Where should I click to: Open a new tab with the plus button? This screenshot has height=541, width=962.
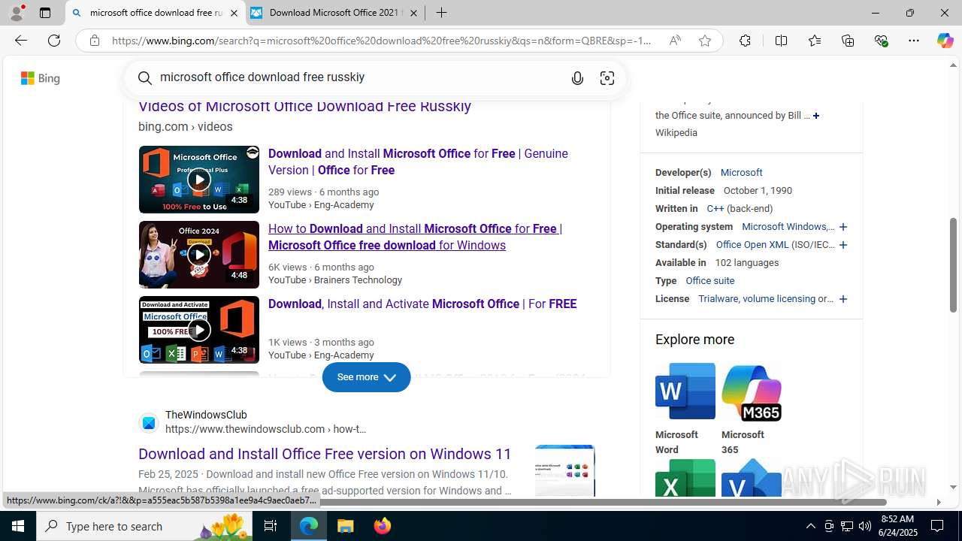coord(441,13)
